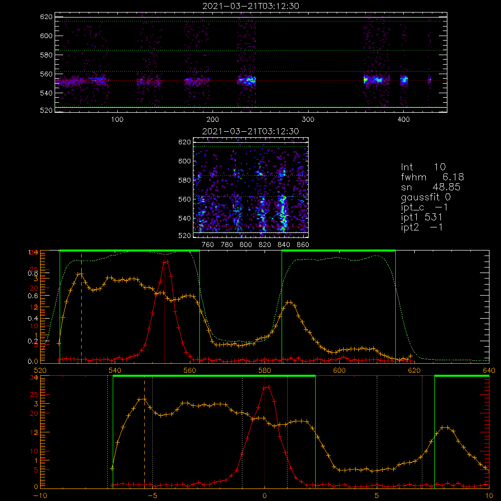Select the 'ipt2 -1' parameter line
This screenshot has width=501, height=501.
click(421, 227)
